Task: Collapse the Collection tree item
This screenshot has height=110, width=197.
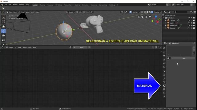Action: point(163,18)
